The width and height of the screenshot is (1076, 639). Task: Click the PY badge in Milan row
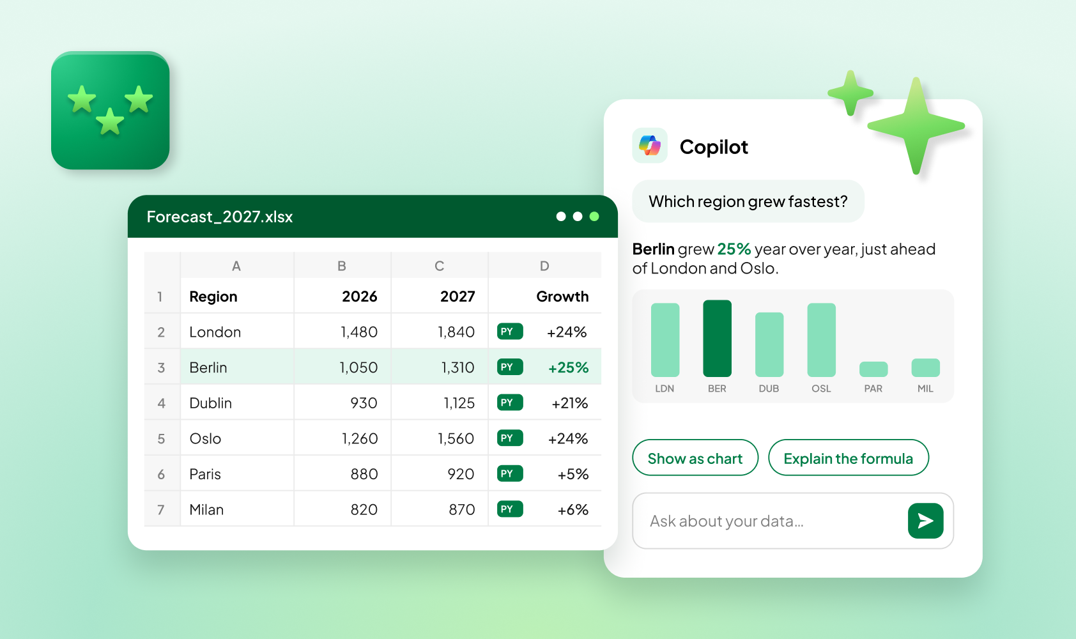(x=510, y=509)
